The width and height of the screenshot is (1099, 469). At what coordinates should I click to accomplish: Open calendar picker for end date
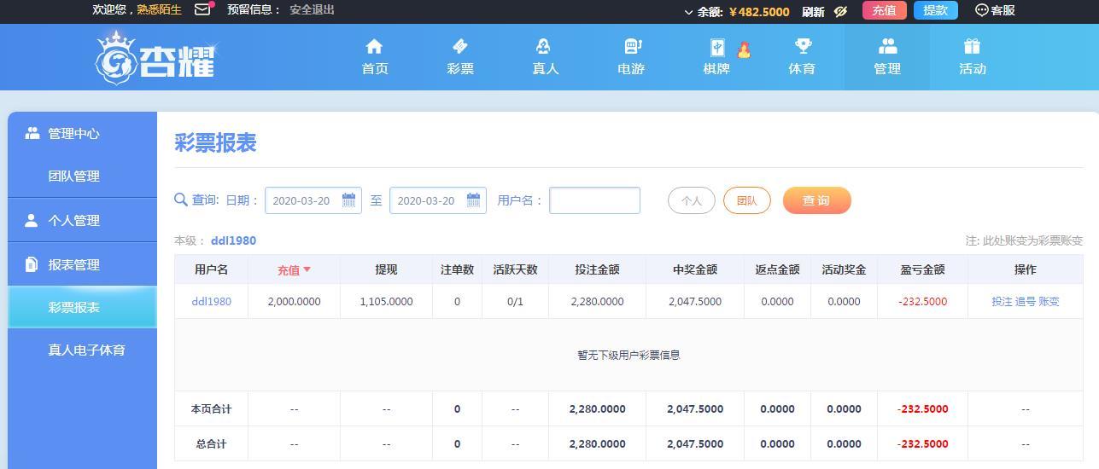pyautogui.click(x=473, y=200)
